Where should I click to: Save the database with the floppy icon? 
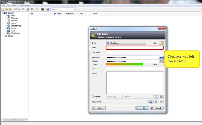10,9
